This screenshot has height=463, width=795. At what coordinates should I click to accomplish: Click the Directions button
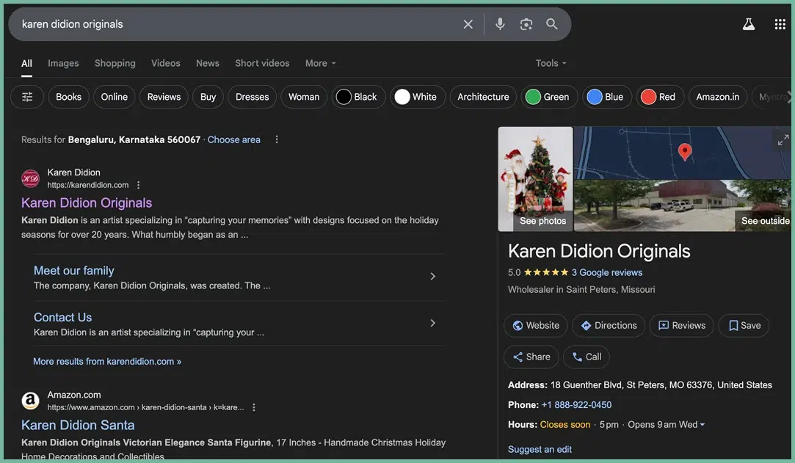pyautogui.click(x=608, y=326)
